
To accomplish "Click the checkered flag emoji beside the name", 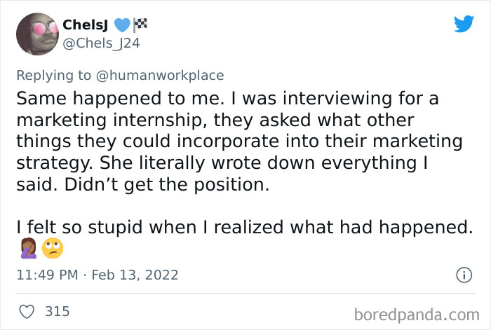I will tap(140, 24).
